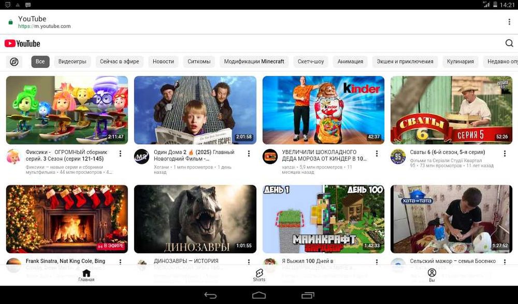Select the Скетч-шоу filter chip

coord(311,62)
